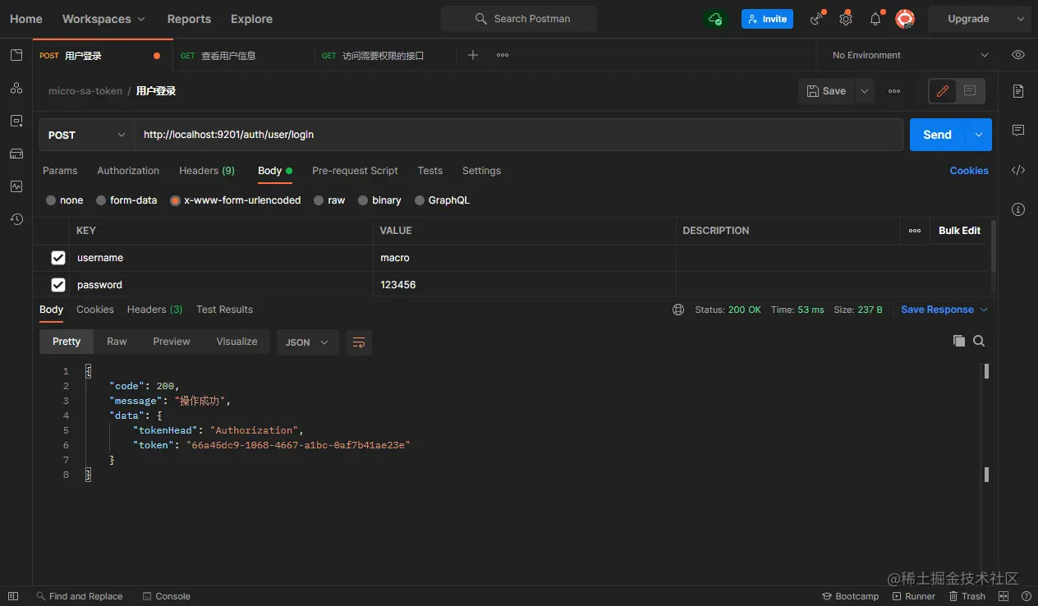Viewport: 1038px width, 606px height.
Task: Select the binary body type
Action: pyautogui.click(x=363, y=200)
